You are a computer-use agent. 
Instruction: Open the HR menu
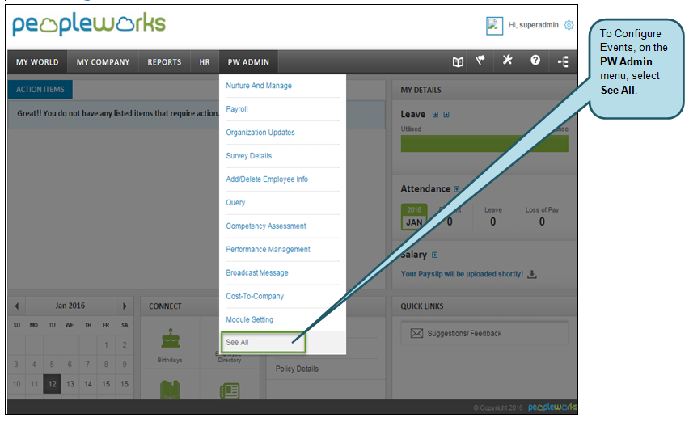coord(205,62)
